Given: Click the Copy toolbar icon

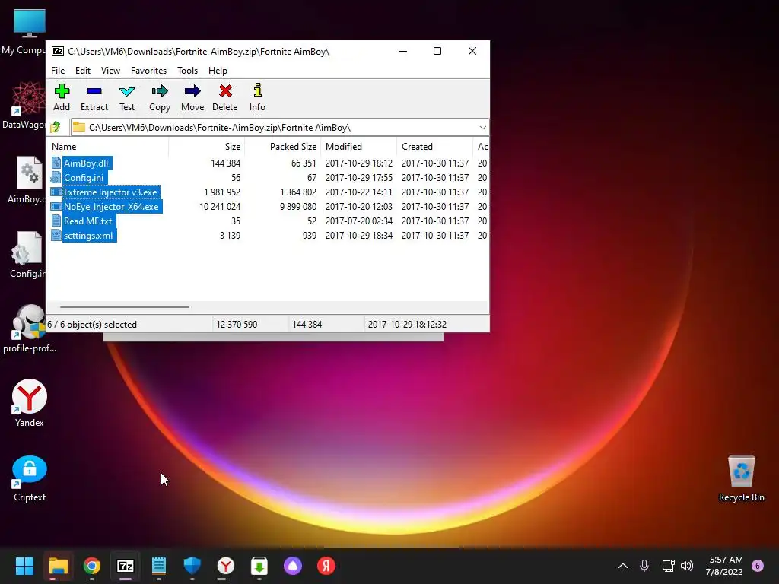Looking at the screenshot, I should (160, 97).
